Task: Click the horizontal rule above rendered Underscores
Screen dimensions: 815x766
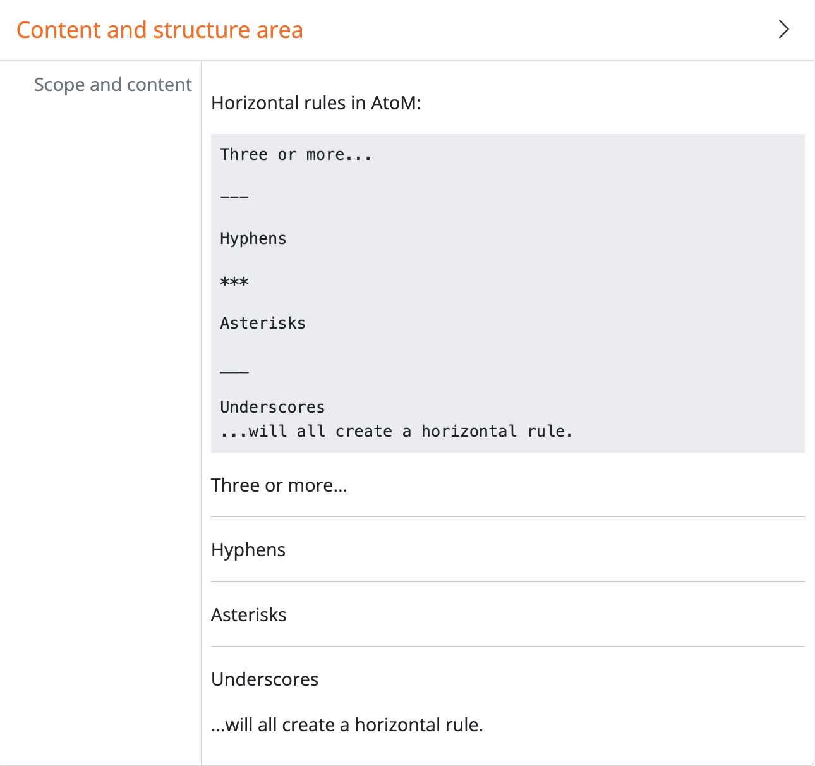Action: click(x=507, y=647)
